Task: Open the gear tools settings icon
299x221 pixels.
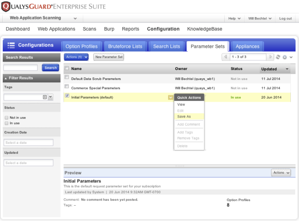Action: coord(285,57)
